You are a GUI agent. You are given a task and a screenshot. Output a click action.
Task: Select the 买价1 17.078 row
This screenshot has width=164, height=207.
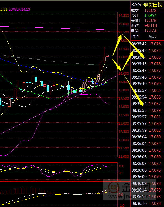pos(147,20)
